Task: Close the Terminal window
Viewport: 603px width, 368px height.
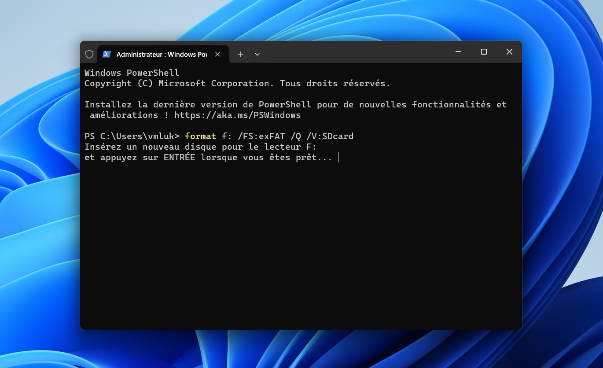Action: (509, 52)
